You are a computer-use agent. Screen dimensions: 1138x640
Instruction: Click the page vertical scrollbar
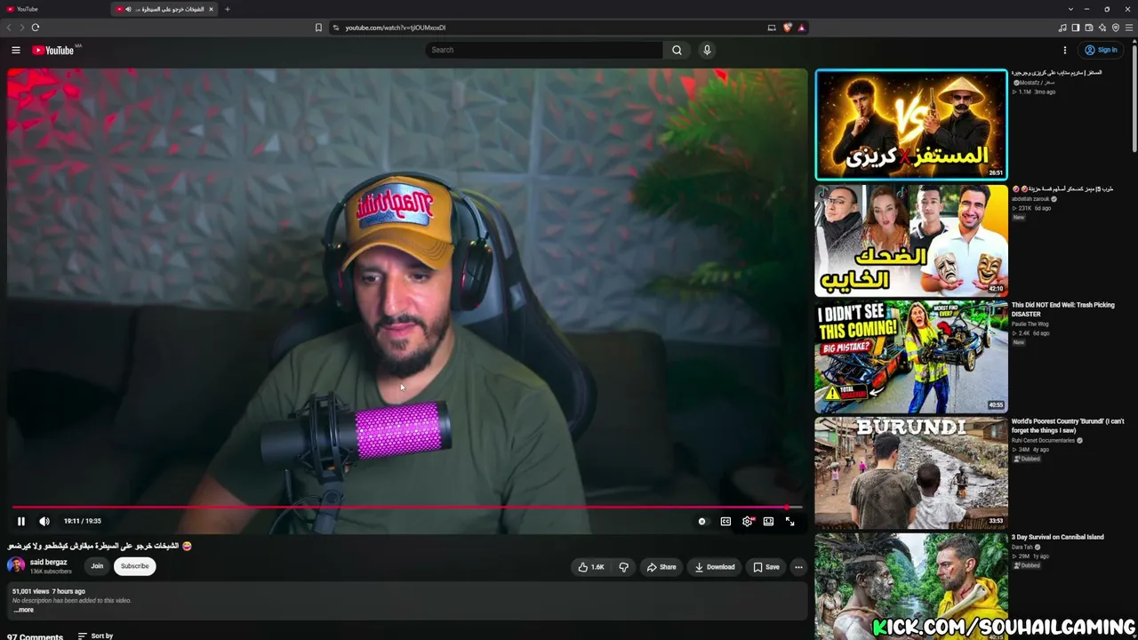[1134, 98]
